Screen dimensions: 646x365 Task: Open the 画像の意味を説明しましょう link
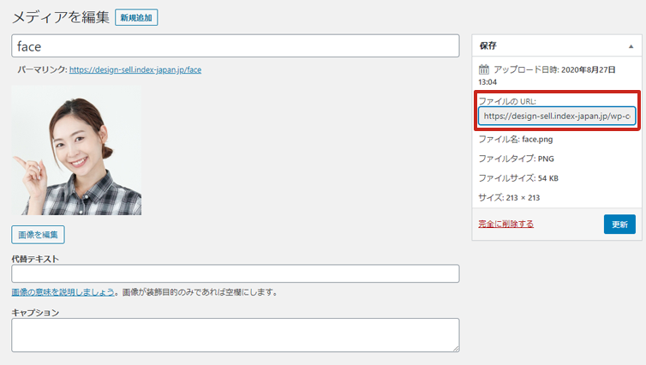pyautogui.click(x=63, y=292)
